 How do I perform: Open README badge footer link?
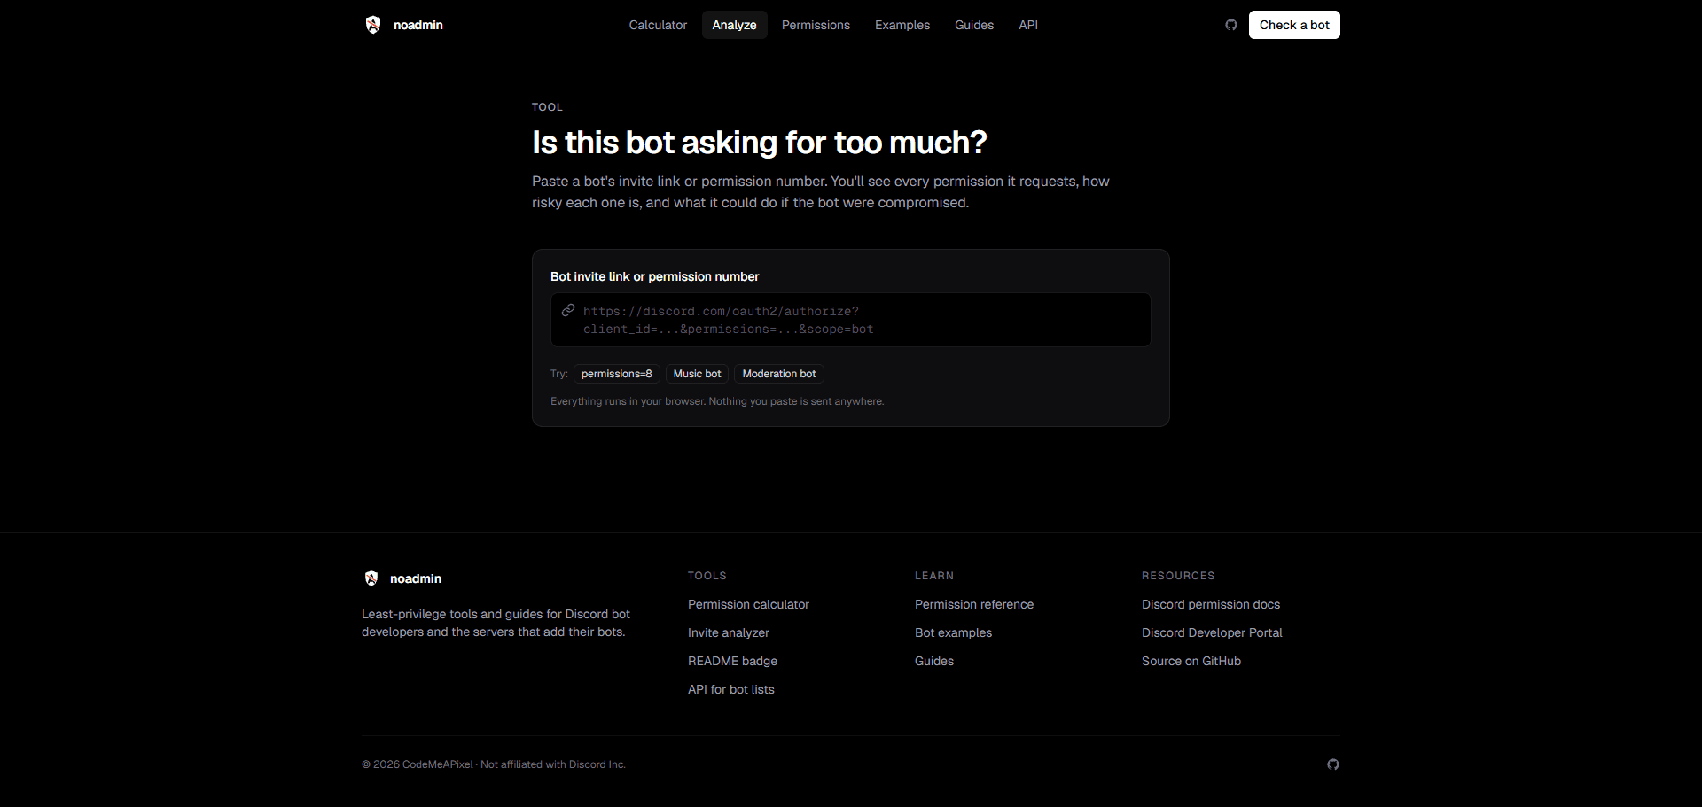732,661
